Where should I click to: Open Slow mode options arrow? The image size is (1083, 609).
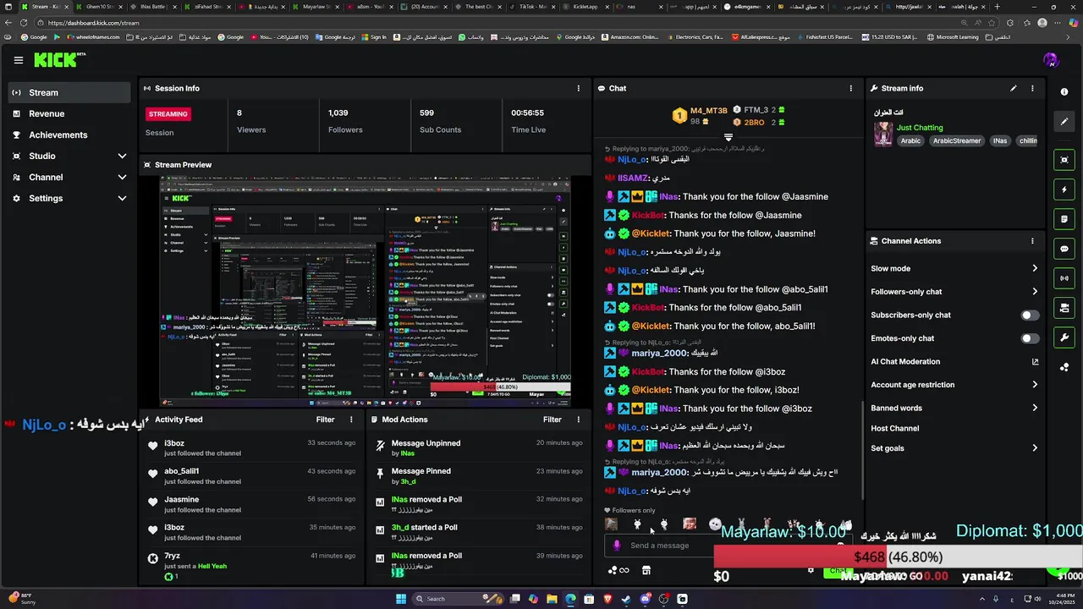(1035, 269)
